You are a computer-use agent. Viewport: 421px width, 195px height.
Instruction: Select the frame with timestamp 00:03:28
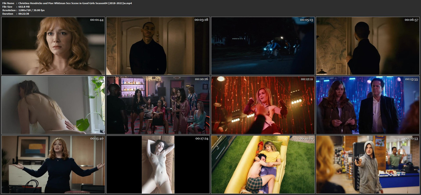pos(158,46)
